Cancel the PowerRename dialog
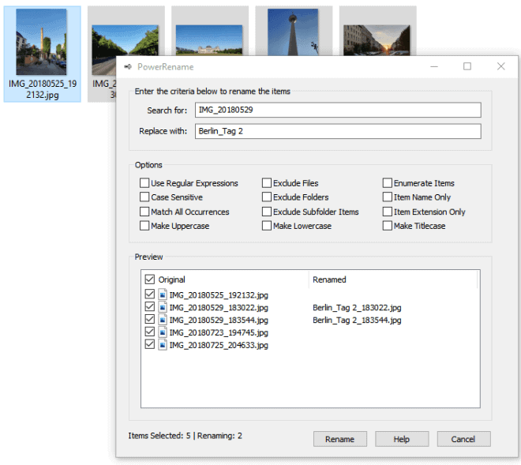521x465 pixels. [x=463, y=439]
